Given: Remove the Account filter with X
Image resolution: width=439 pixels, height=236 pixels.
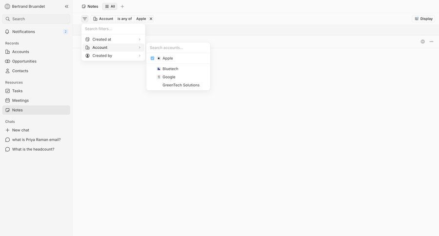Looking at the screenshot, I should [x=151, y=19].
